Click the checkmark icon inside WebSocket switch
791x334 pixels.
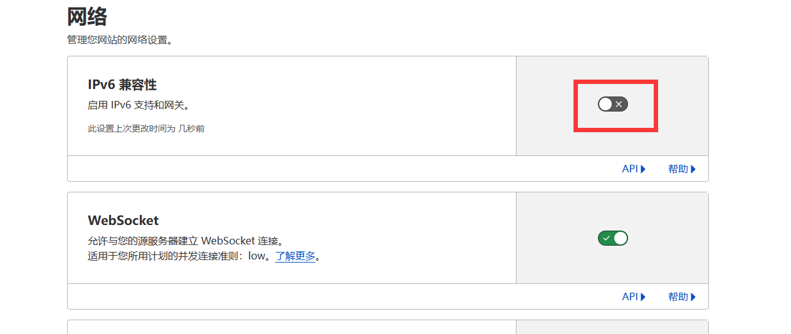point(606,238)
